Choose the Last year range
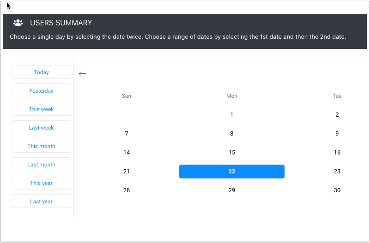The width and height of the screenshot is (370, 243). (41, 202)
